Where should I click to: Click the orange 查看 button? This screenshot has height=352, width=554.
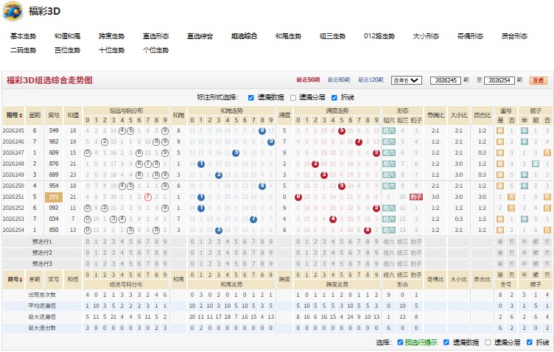[x=538, y=80]
